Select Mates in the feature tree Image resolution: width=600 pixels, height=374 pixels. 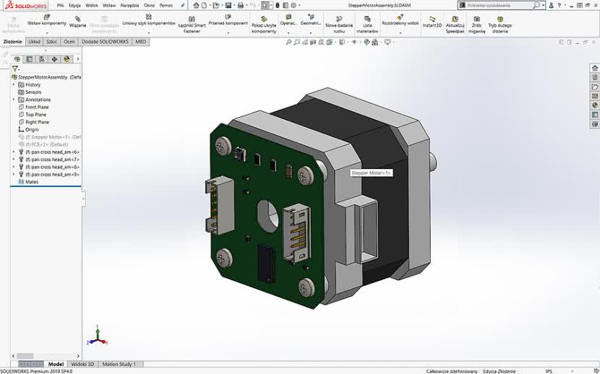click(x=32, y=182)
